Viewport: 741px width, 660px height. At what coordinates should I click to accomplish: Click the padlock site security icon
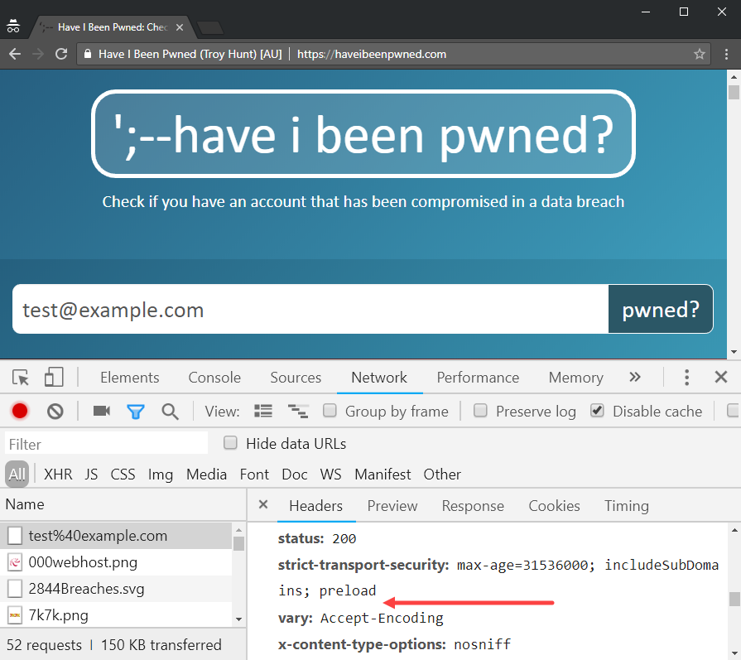coord(88,54)
